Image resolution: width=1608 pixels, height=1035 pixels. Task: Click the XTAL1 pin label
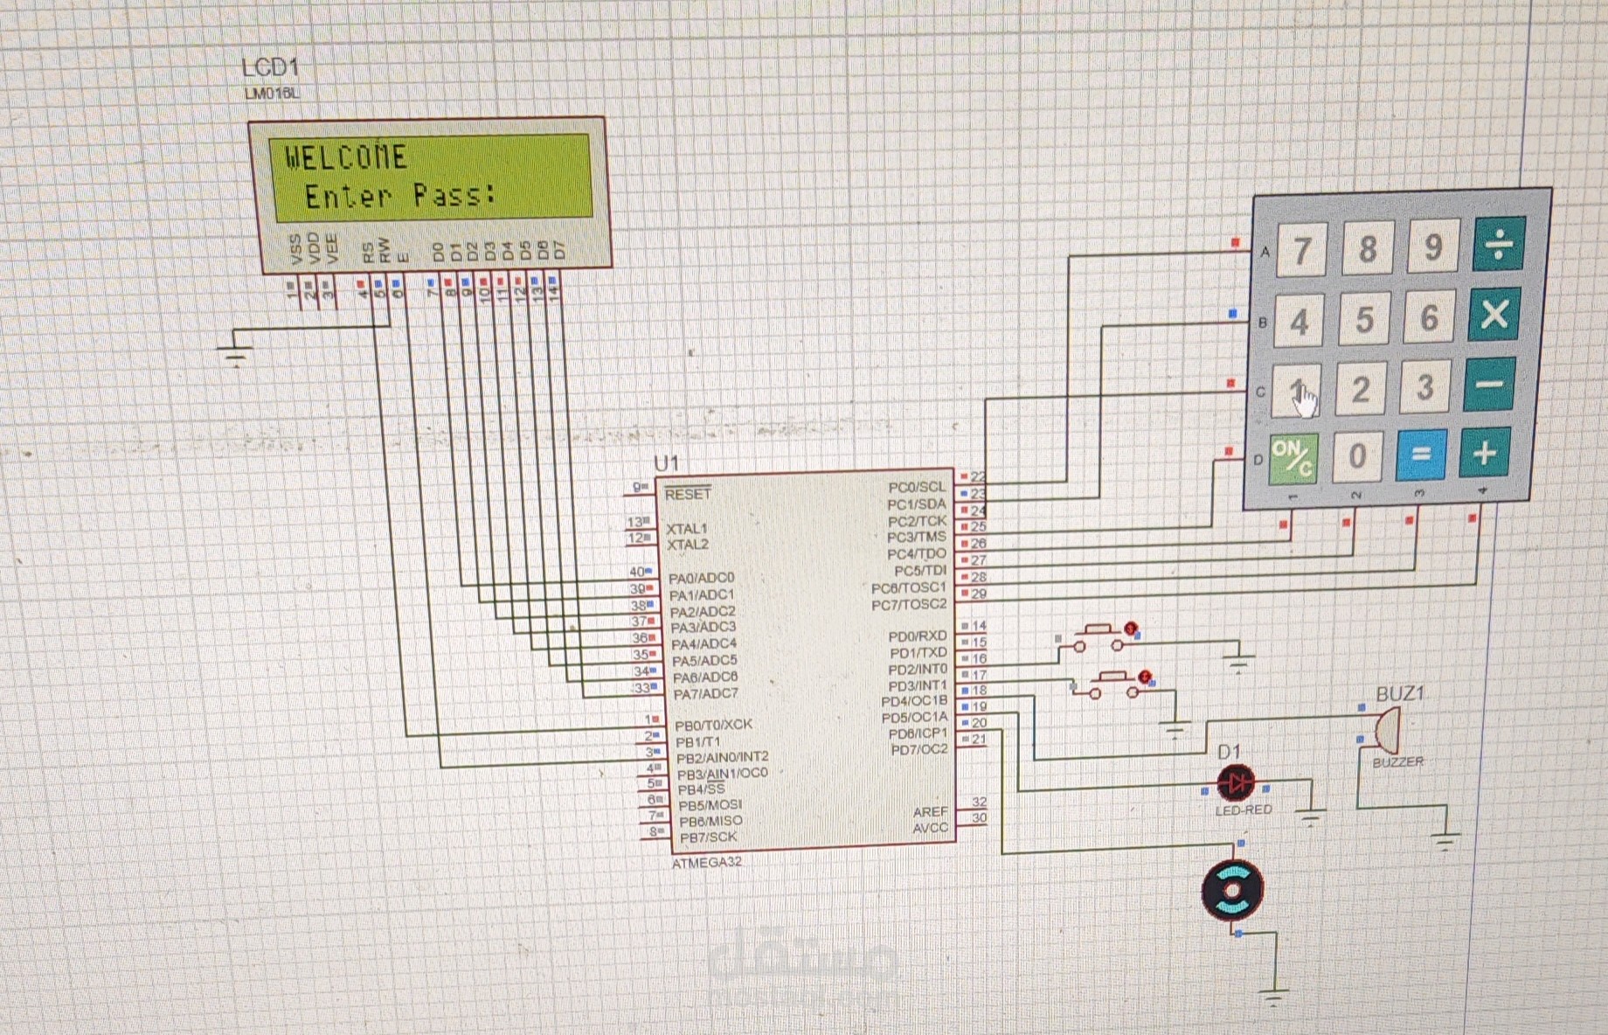pos(687,528)
